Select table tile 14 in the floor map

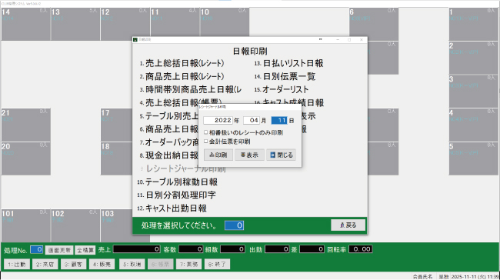25,25
